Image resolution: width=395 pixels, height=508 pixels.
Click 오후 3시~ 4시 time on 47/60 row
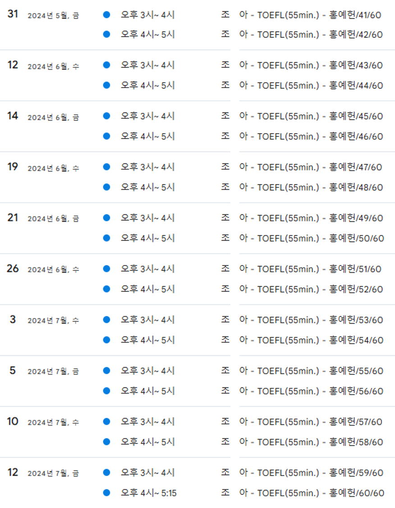[x=147, y=167]
